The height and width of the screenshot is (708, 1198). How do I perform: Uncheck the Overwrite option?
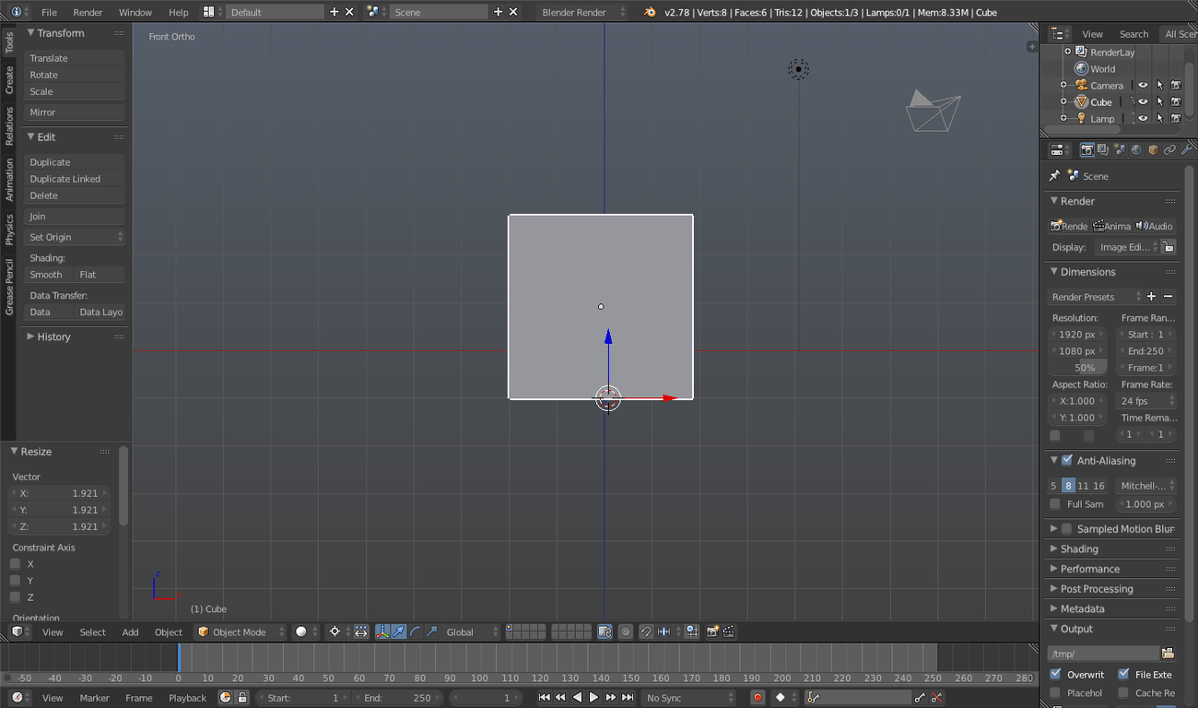click(1055, 674)
